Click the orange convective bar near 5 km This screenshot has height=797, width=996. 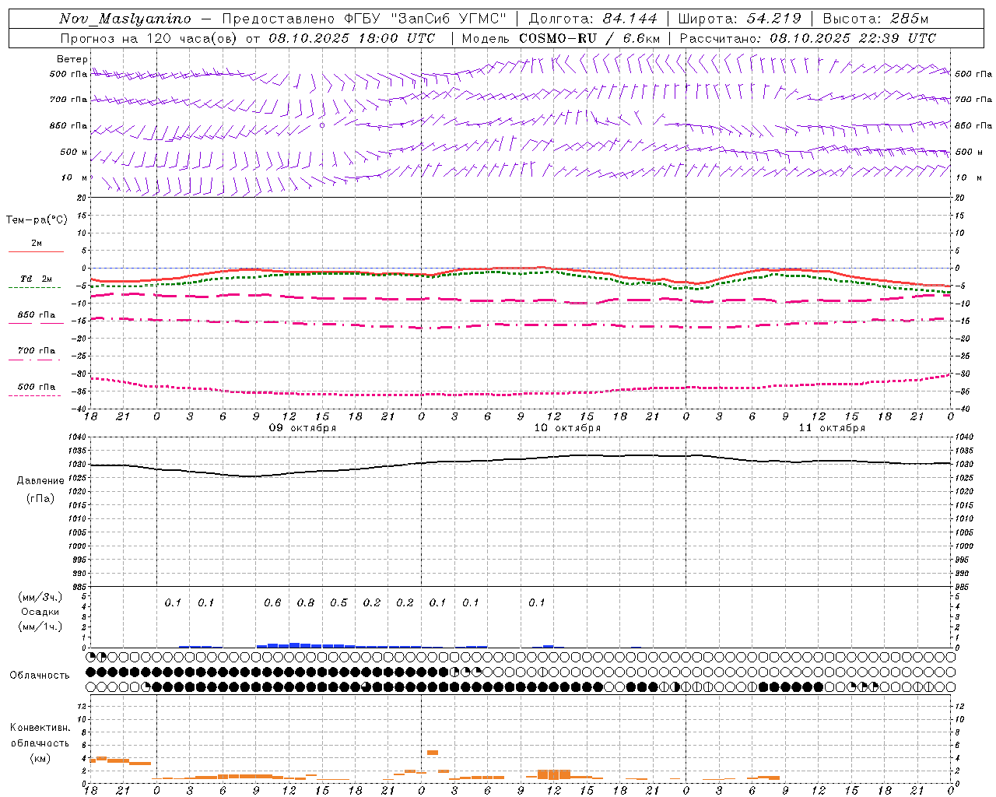coord(433,753)
